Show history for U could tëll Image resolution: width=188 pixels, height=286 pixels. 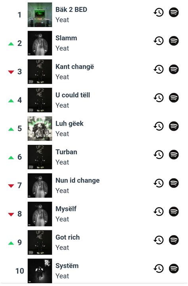pos(159,98)
